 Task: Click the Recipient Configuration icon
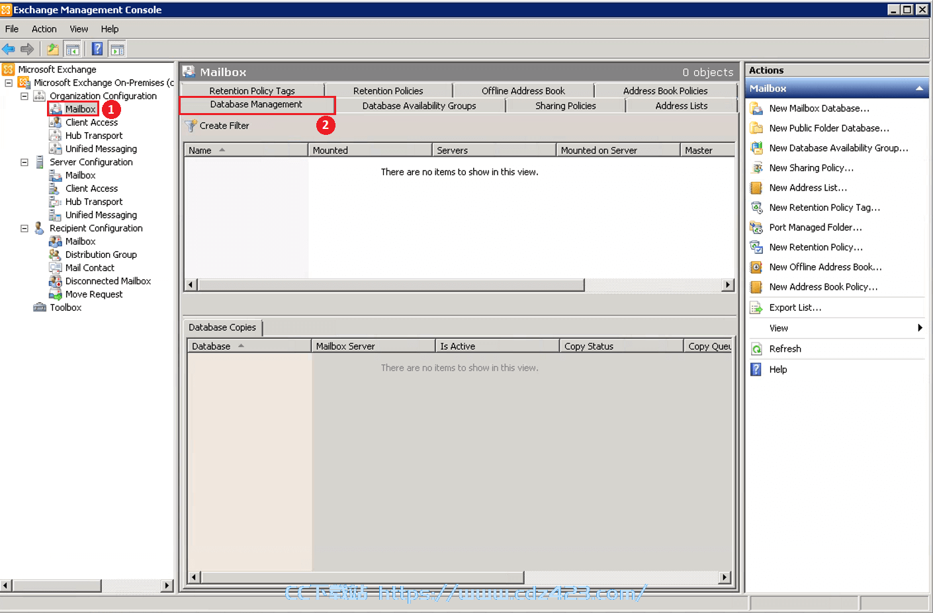tap(40, 228)
